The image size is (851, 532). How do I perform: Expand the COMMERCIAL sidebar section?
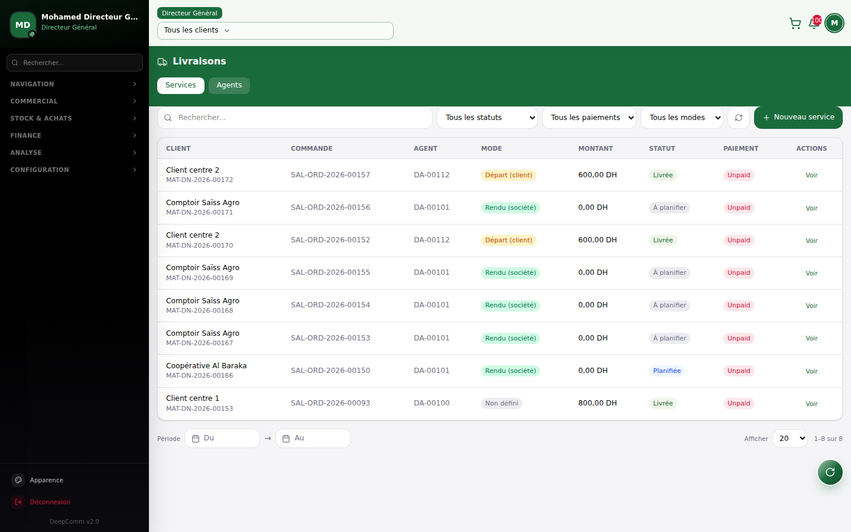click(74, 101)
